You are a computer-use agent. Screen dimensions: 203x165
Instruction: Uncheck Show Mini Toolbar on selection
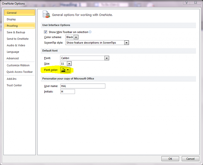point(45,32)
